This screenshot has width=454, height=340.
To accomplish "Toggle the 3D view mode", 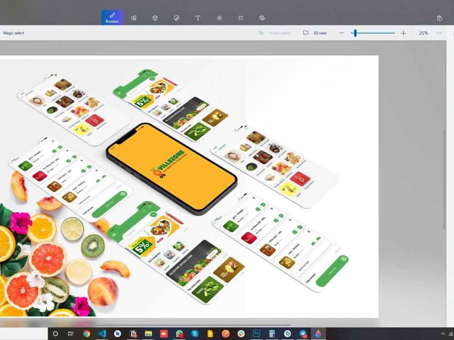I will (x=315, y=33).
